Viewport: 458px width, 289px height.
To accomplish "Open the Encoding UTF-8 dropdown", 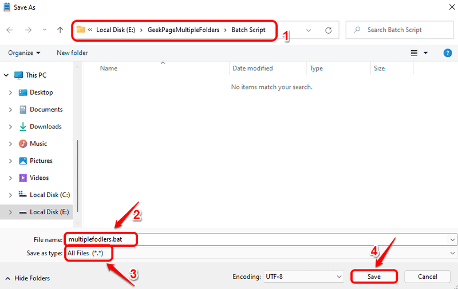I will tap(303, 276).
